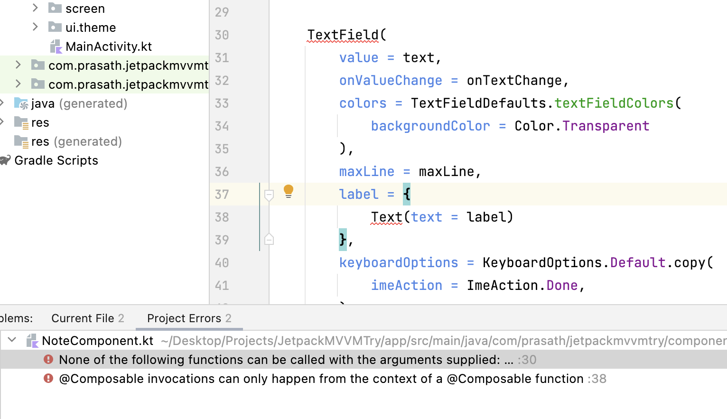
Task: Click the res resources folder icon
Action: 21,122
